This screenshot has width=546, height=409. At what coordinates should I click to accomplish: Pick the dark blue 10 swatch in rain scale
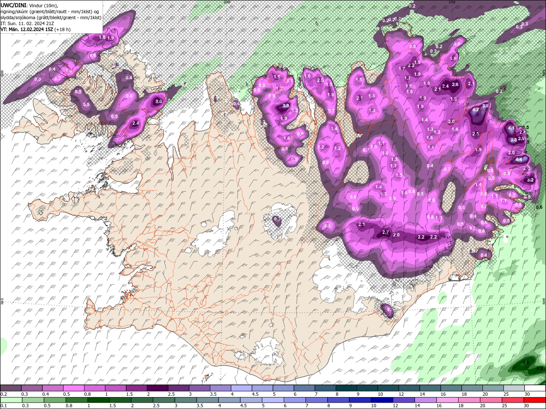tap(382, 400)
